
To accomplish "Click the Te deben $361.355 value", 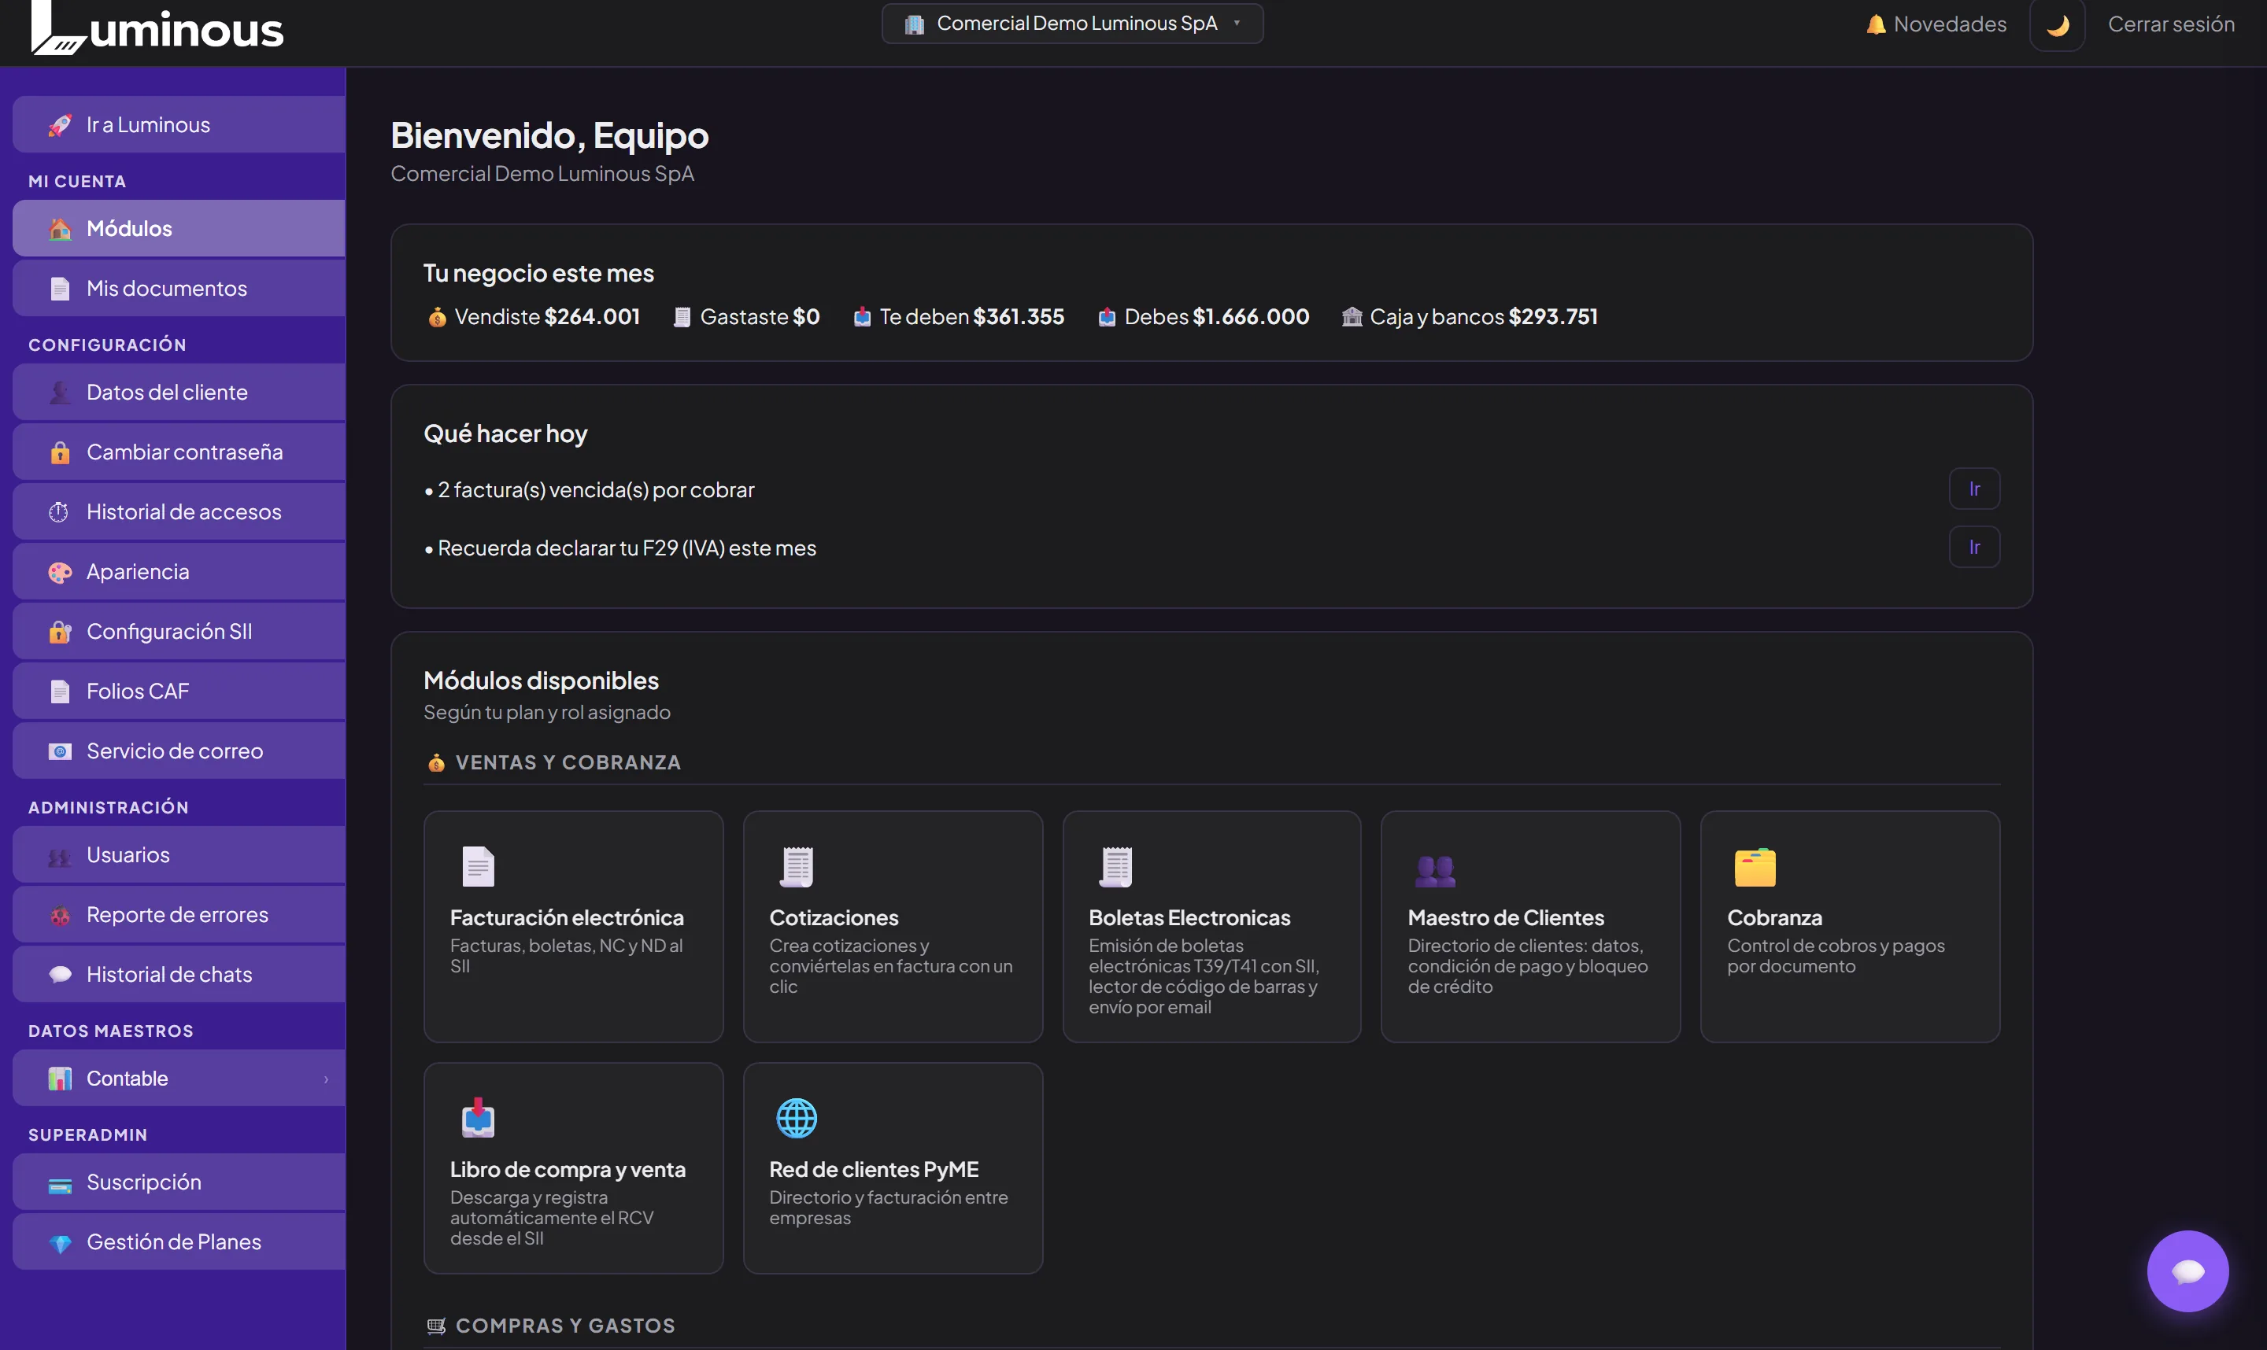I will [1019, 318].
